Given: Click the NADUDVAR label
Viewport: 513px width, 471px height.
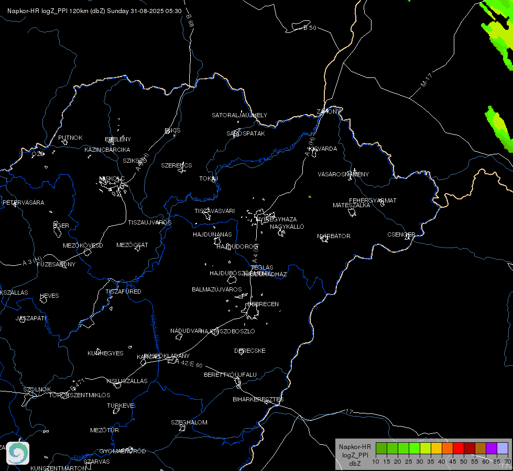Looking at the screenshot, I should [x=186, y=331].
